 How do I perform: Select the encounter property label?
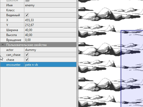[x=13, y=65]
